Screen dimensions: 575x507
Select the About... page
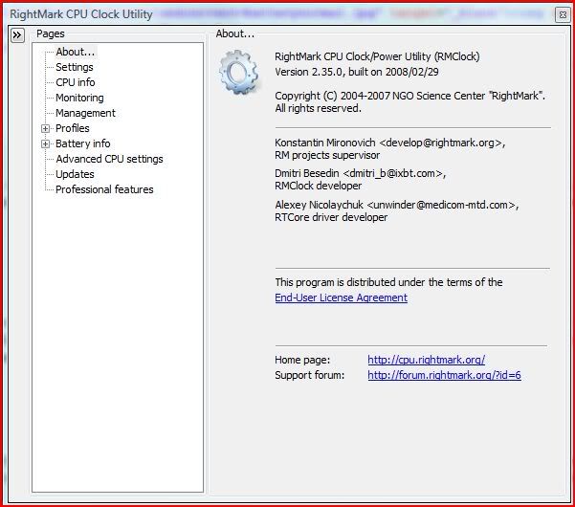(76, 52)
